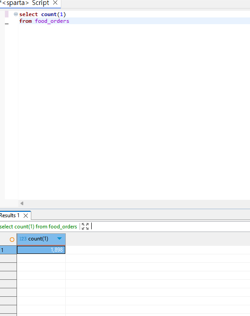The height and width of the screenshot is (316, 250).
Task: Select the count(1) column header
Action: coord(41,239)
